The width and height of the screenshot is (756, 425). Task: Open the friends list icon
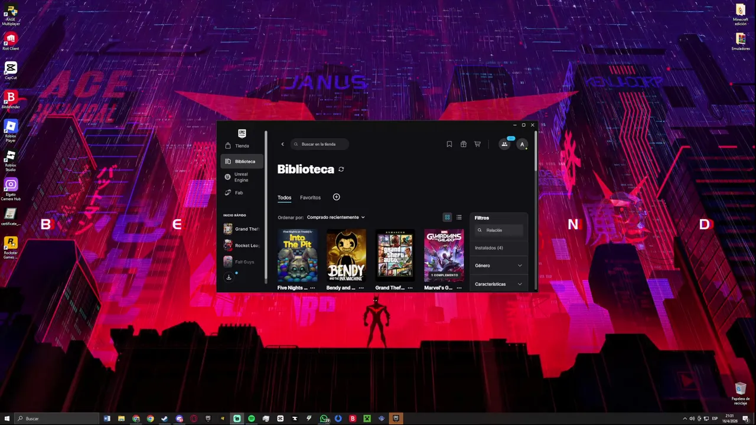click(504, 144)
